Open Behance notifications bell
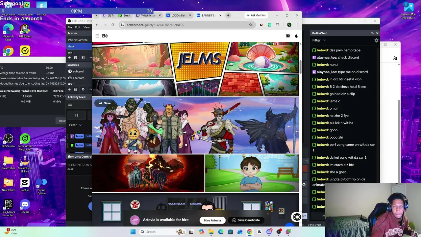Image resolution: width=421 pixels, height=237 pixels. coord(296,36)
